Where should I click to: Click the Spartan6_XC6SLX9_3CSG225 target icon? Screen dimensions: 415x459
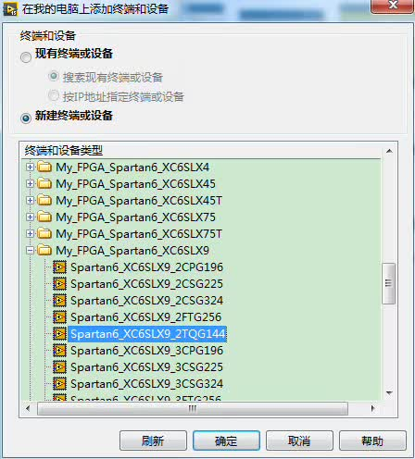point(59,367)
